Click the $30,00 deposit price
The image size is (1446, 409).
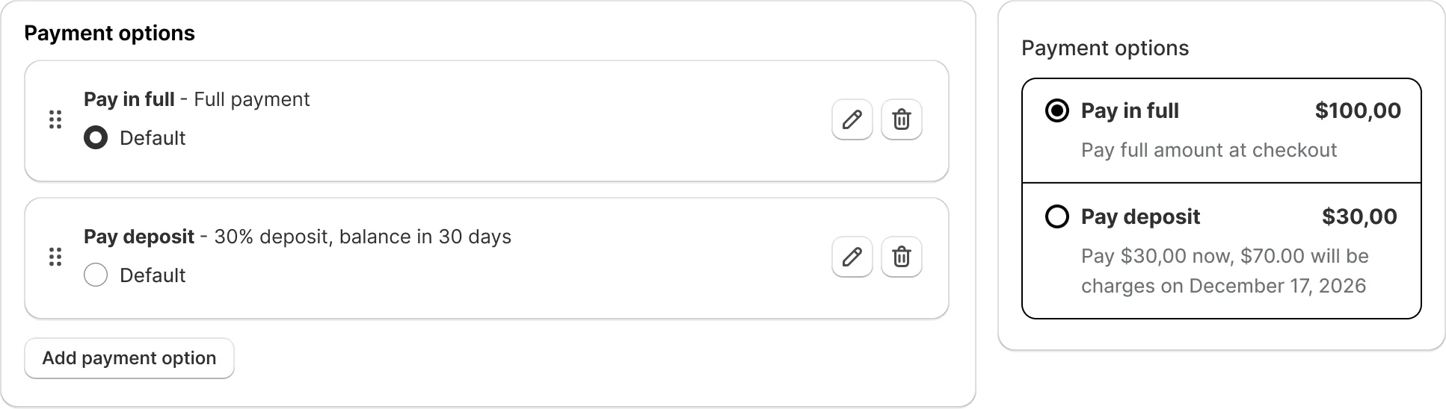1359,217
